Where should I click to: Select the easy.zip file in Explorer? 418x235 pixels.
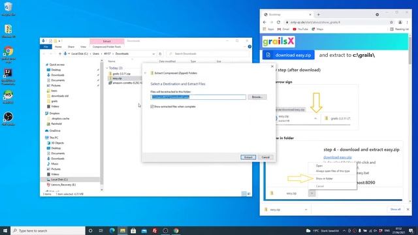[x=117, y=78]
